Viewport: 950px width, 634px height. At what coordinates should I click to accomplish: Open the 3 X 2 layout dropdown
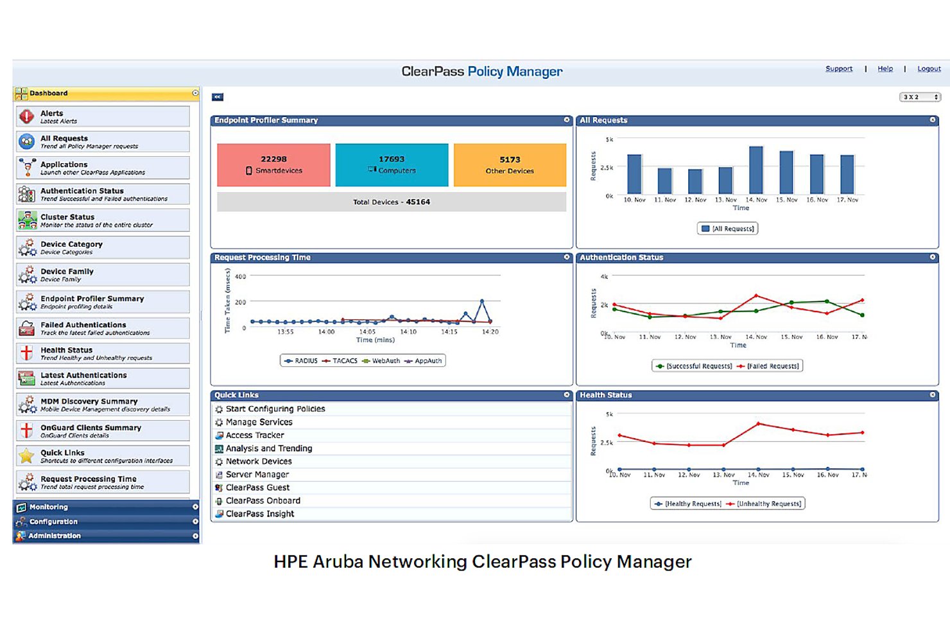pyautogui.click(x=920, y=97)
